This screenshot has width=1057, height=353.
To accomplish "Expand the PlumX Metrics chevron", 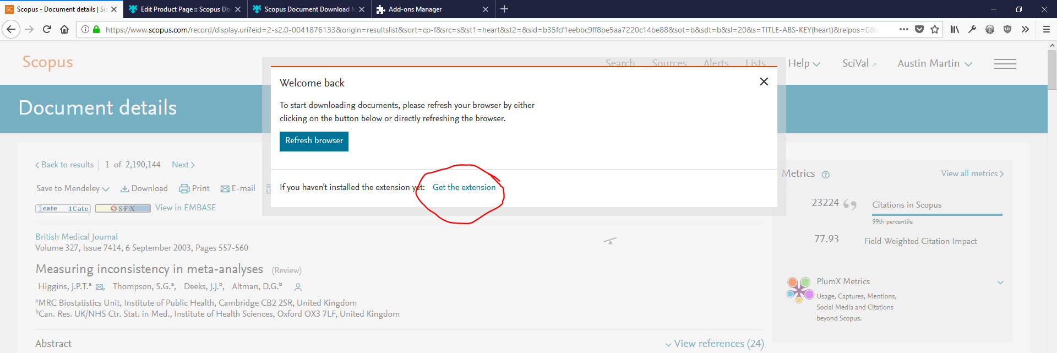I will point(1000,283).
